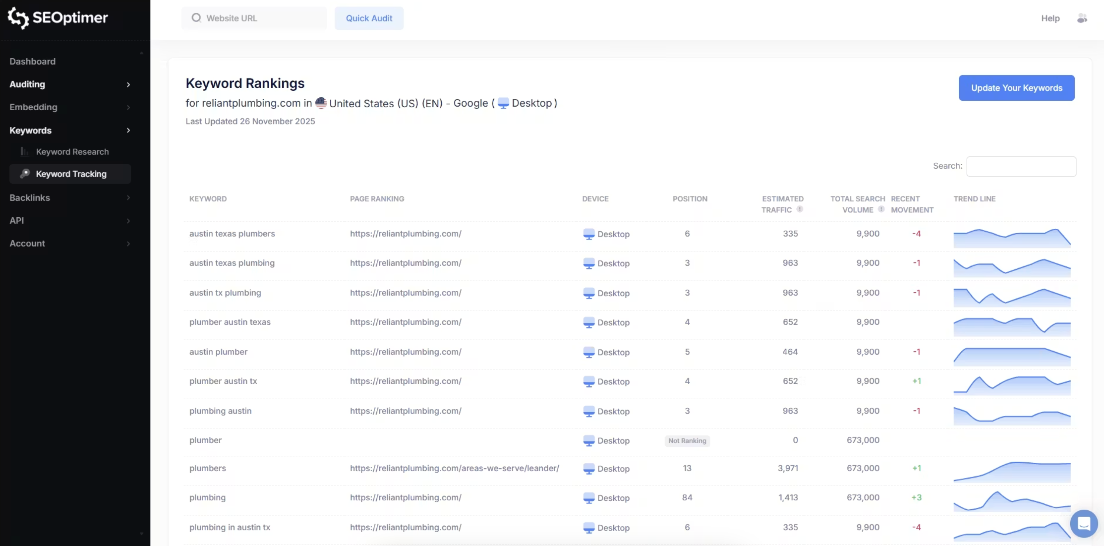Select the 'austin texas plumbers' keyword cell
This screenshot has height=546, width=1104.
(x=232, y=234)
